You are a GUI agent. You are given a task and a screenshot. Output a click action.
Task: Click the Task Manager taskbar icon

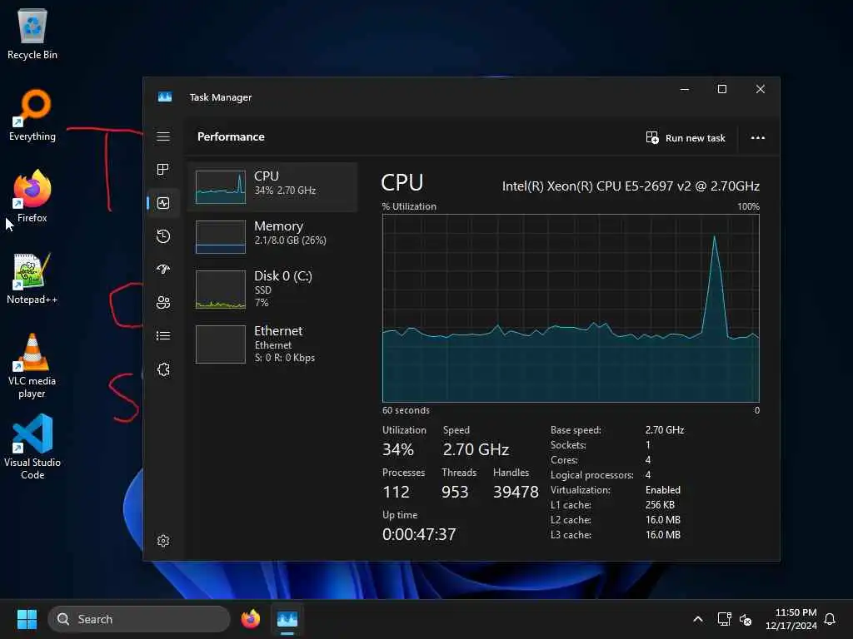pyautogui.click(x=287, y=619)
